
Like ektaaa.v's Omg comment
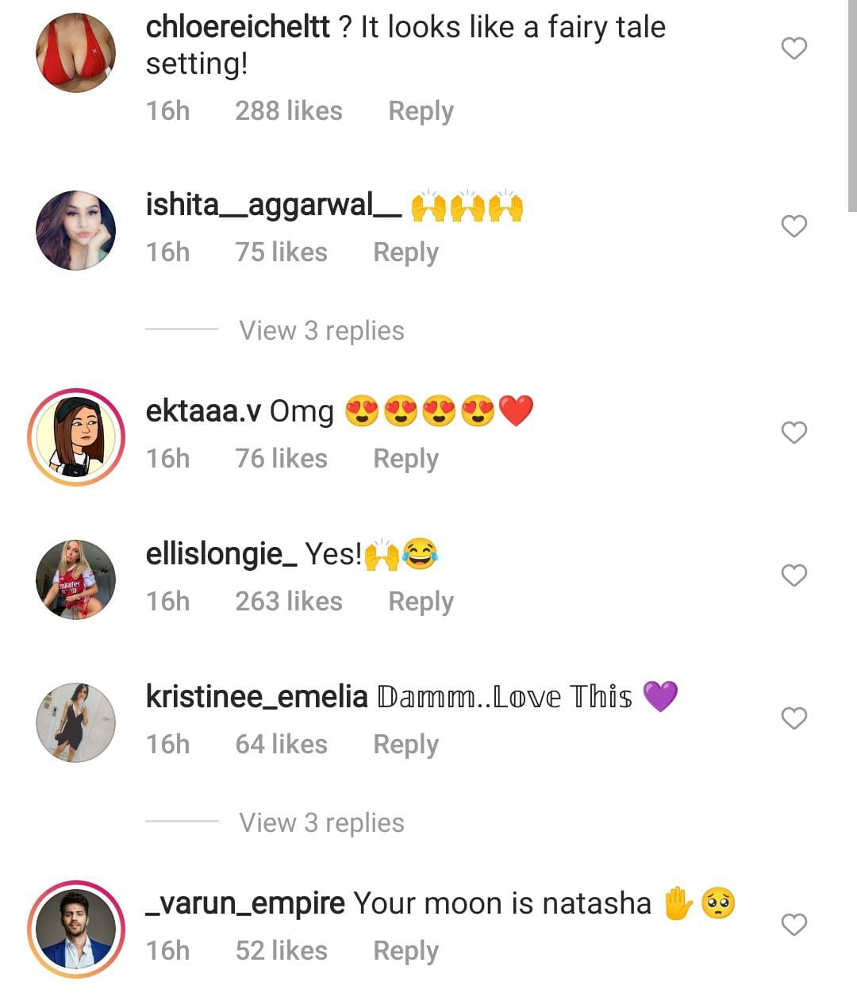[x=794, y=433]
